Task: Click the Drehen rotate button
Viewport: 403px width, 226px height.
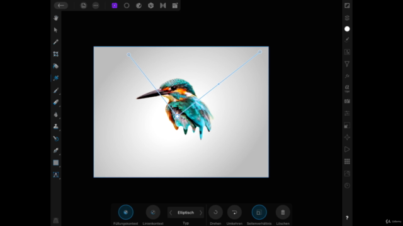Action: pyautogui.click(x=215, y=212)
